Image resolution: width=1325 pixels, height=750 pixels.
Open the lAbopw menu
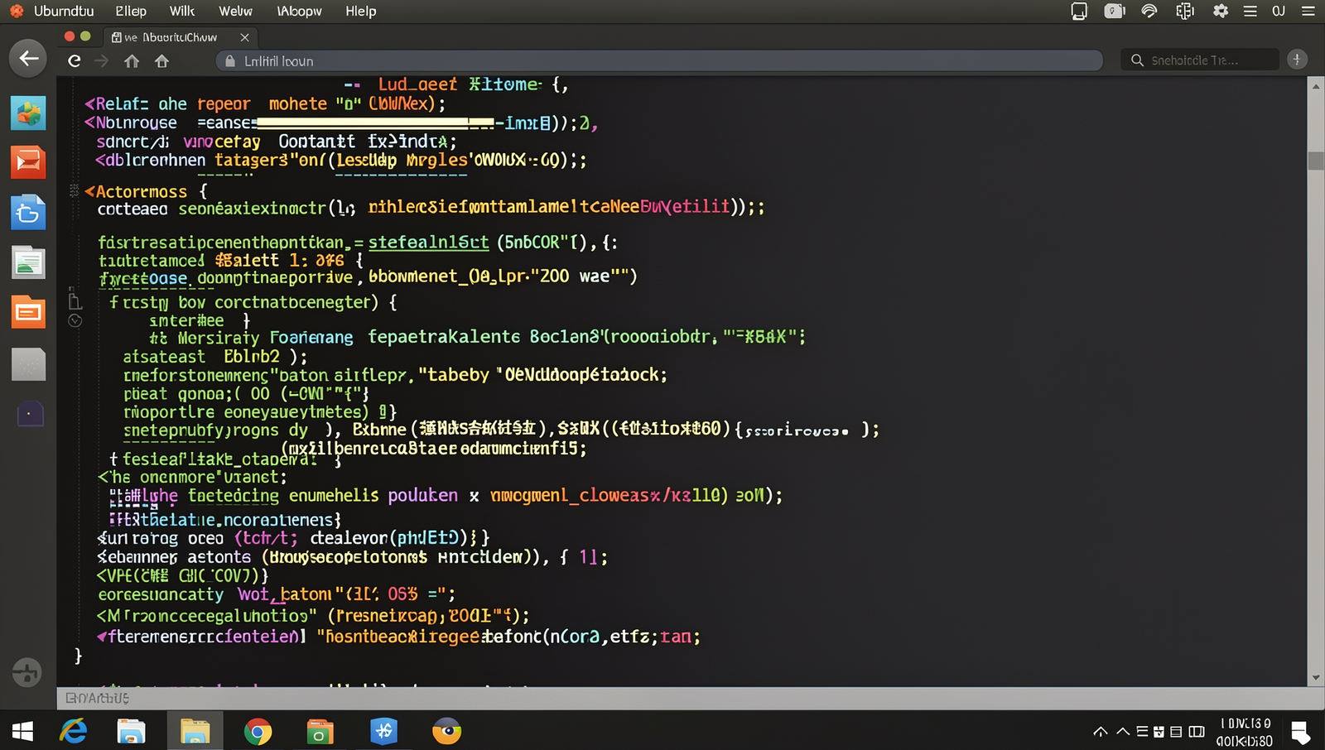(299, 11)
